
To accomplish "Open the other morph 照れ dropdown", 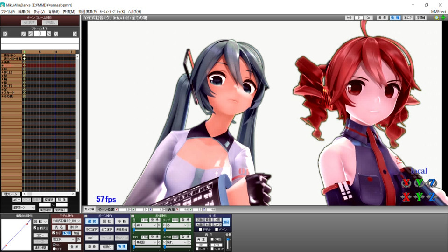I will click(x=177, y=242).
